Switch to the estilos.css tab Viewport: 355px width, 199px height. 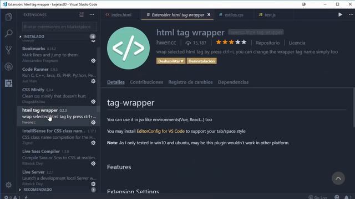tap(231, 15)
